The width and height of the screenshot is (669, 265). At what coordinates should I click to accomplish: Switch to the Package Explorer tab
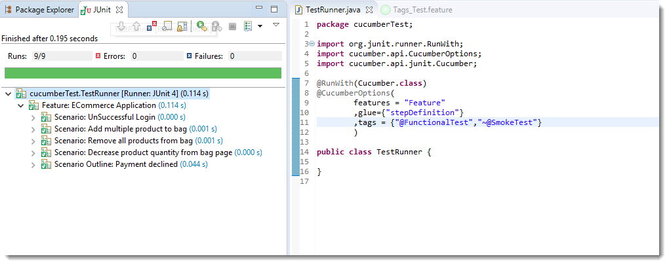pos(39,10)
